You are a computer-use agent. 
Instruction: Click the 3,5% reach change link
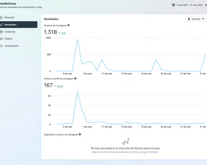[63, 33]
